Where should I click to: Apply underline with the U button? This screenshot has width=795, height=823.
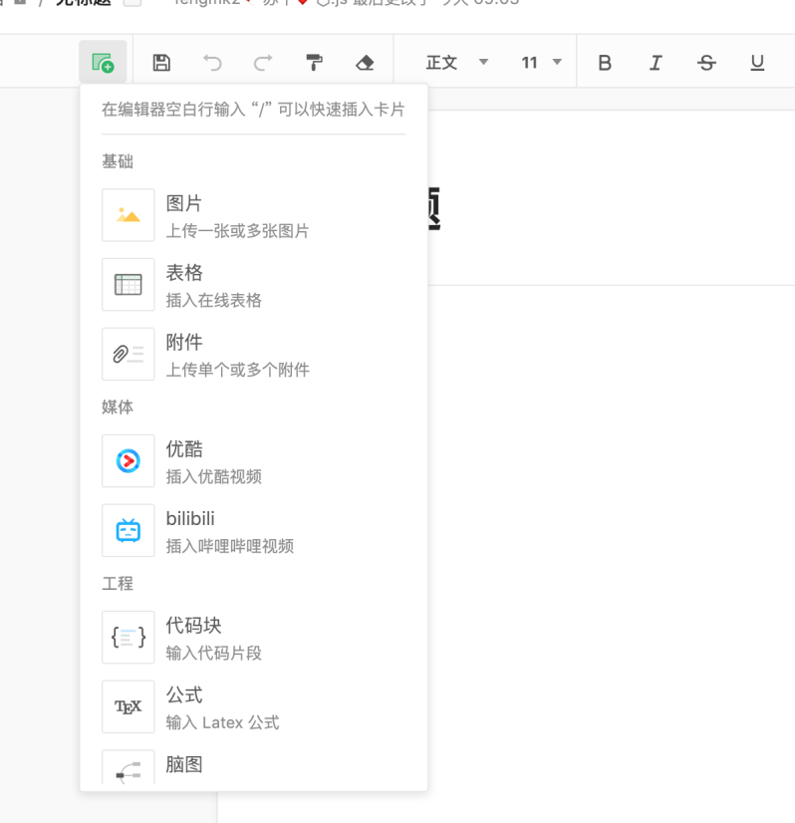click(x=757, y=63)
